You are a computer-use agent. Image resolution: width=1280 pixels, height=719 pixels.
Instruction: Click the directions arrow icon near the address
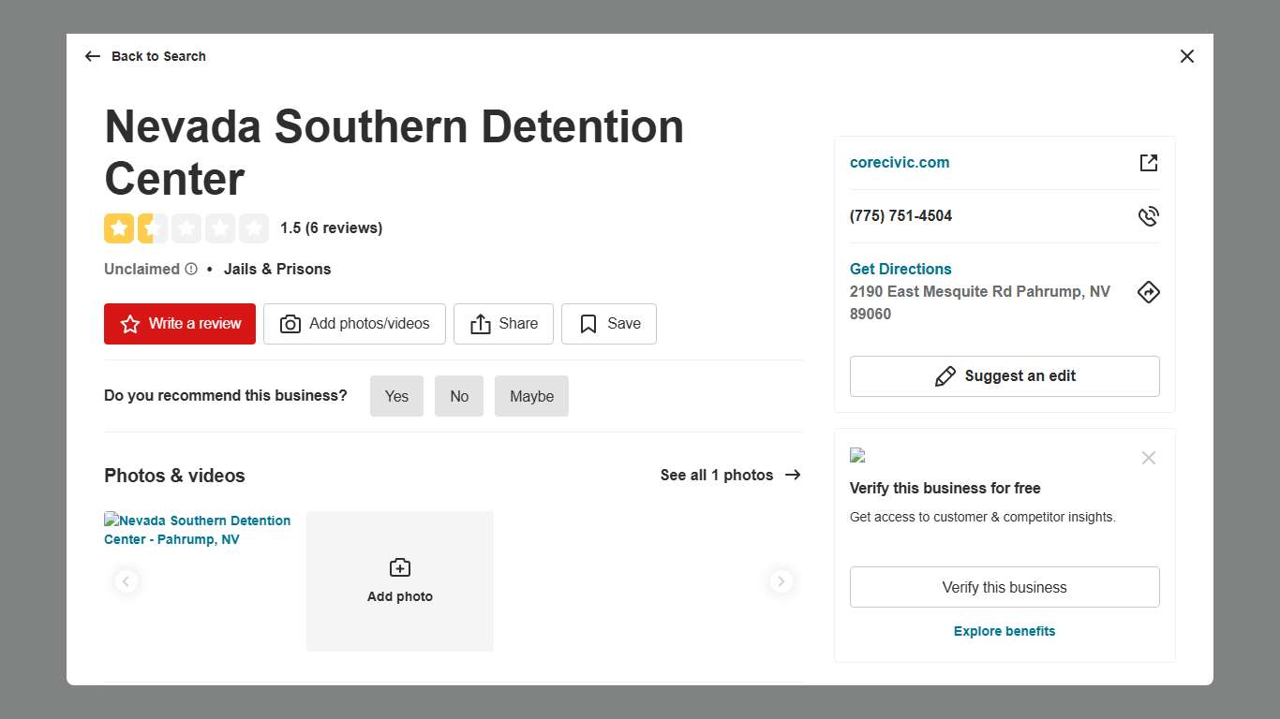click(x=1149, y=292)
